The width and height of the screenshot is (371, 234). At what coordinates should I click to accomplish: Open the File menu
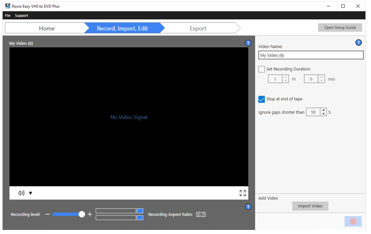8,15
